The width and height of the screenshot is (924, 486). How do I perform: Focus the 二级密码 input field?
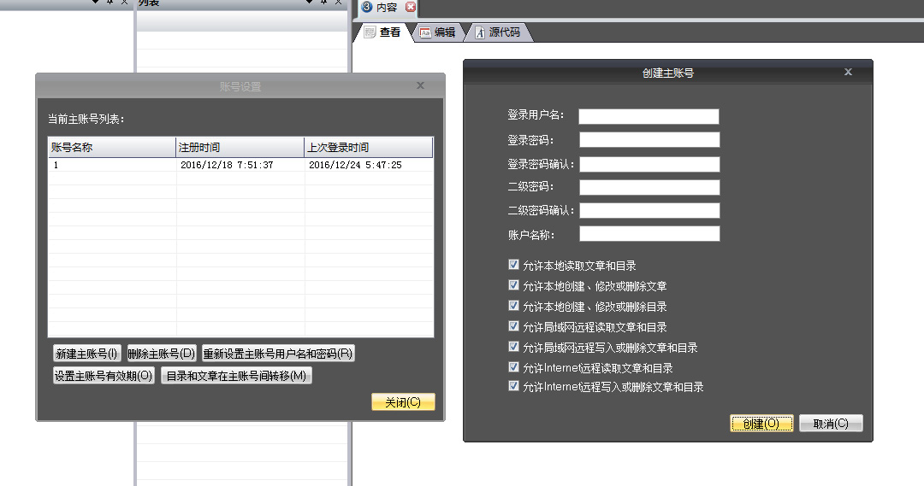(649, 187)
